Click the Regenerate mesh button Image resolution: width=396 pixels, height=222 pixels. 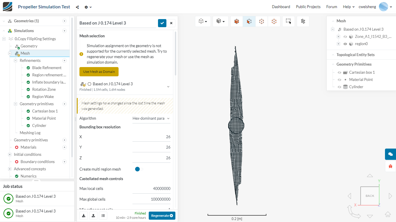[162, 215]
